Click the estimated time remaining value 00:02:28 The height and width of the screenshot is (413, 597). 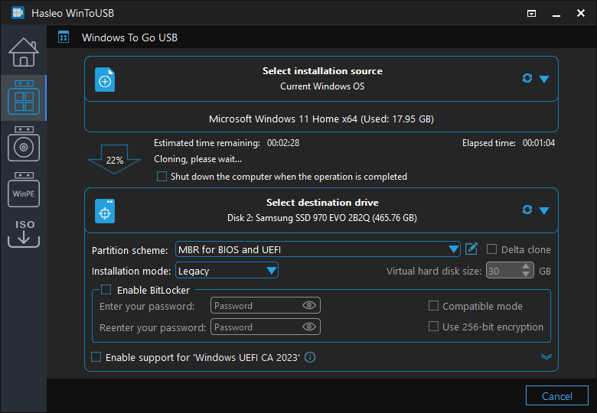click(283, 143)
